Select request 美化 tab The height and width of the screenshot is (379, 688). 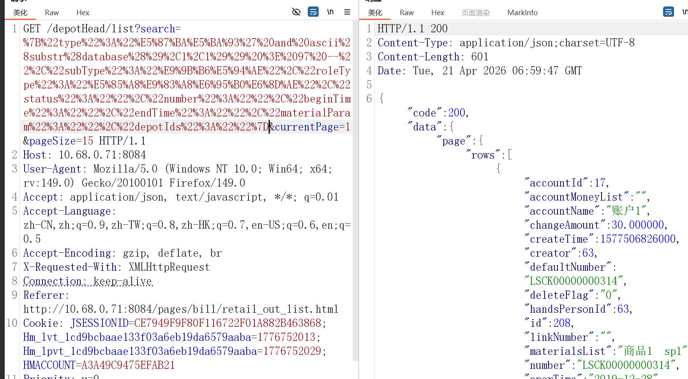click(20, 12)
